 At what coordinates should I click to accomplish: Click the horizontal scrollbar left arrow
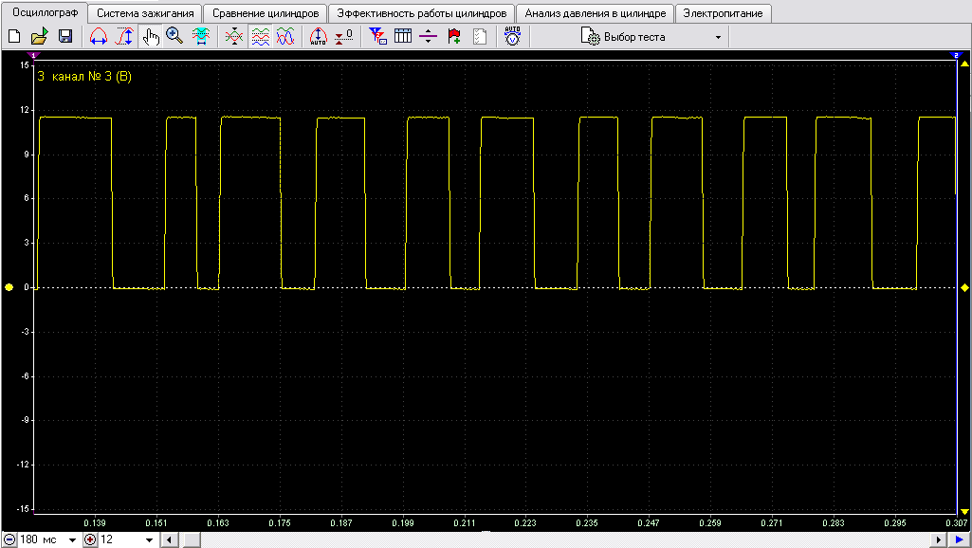[x=169, y=540]
